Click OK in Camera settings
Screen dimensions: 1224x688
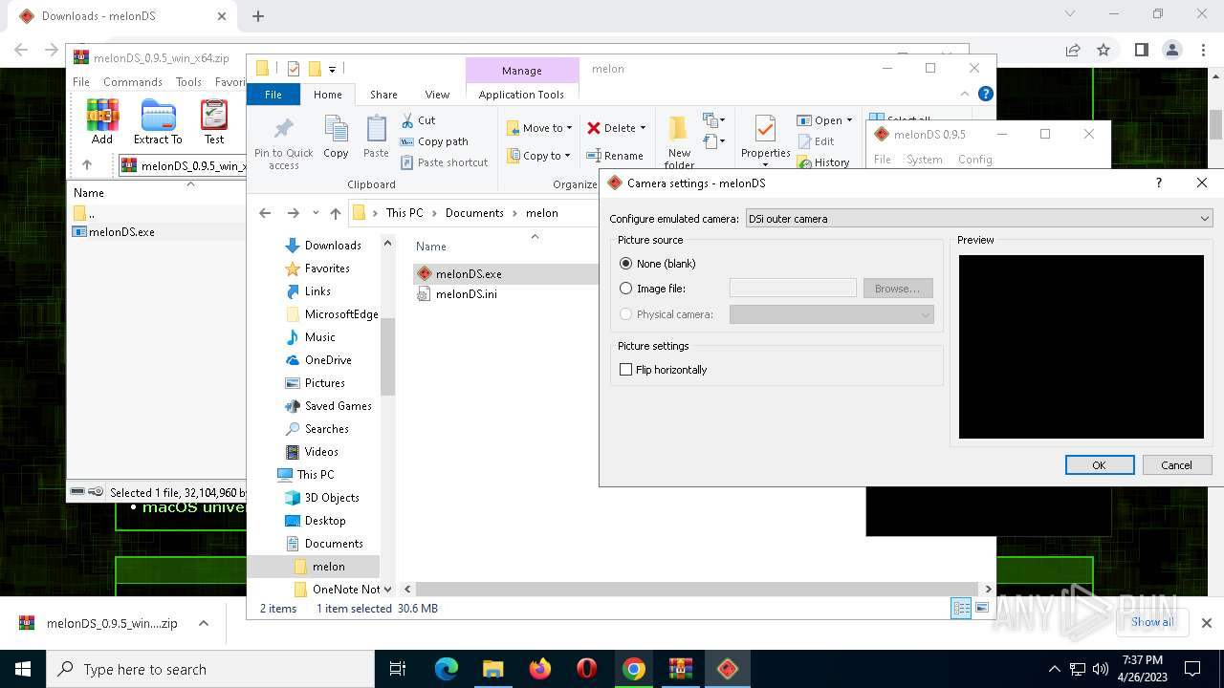click(x=1100, y=465)
